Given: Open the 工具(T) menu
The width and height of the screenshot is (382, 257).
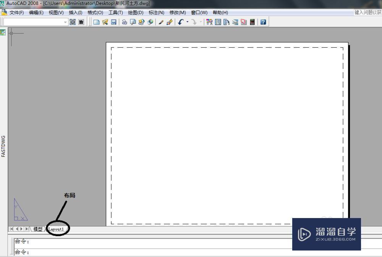Looking at the screenshot, I should click(x=115, y=13).
